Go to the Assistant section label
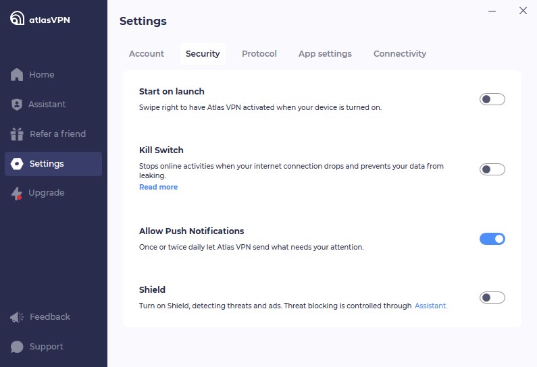The height and width of the screenshot is (367, 537). coord(47,105)
